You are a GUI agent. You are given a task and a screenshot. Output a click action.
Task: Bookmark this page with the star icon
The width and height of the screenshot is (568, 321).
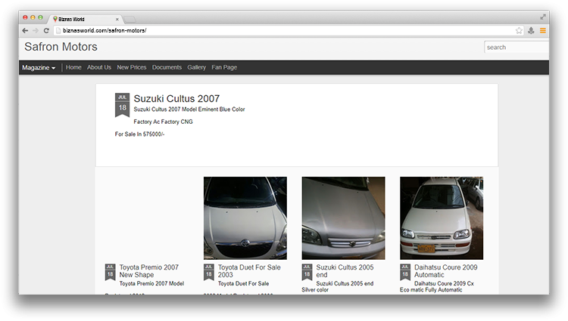pyautogui.click(x=519, y=30)
